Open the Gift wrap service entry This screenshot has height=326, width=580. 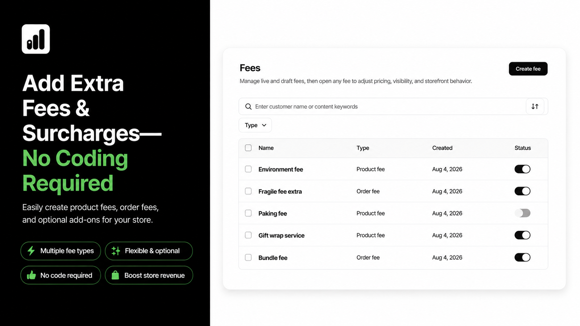click(x=281, y=235)
